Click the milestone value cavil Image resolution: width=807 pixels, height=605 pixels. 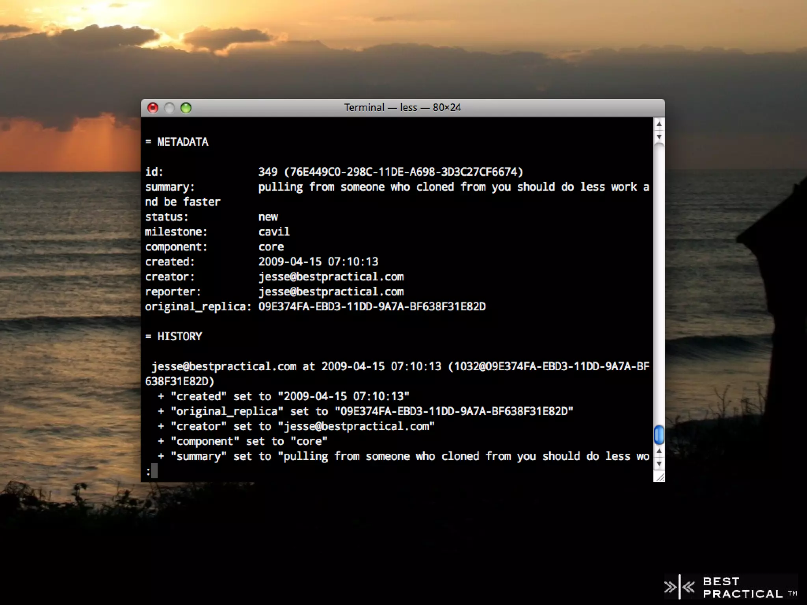[274, 232]
